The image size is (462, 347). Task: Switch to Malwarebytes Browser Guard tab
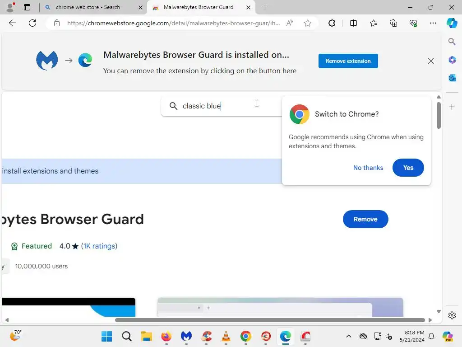pyautogui.click(x=199, y=7)
